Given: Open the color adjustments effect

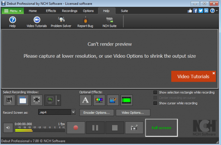Looking at the screenshot, I should click(99, 100).
